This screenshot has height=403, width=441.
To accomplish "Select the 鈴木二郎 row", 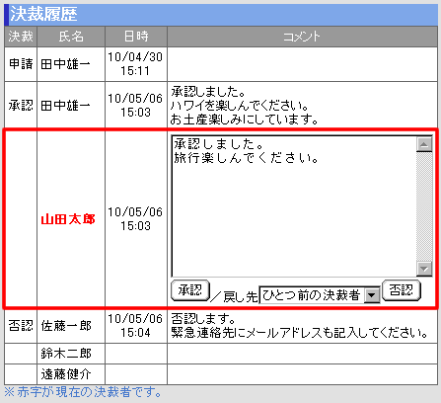I will tap(221, 354).
